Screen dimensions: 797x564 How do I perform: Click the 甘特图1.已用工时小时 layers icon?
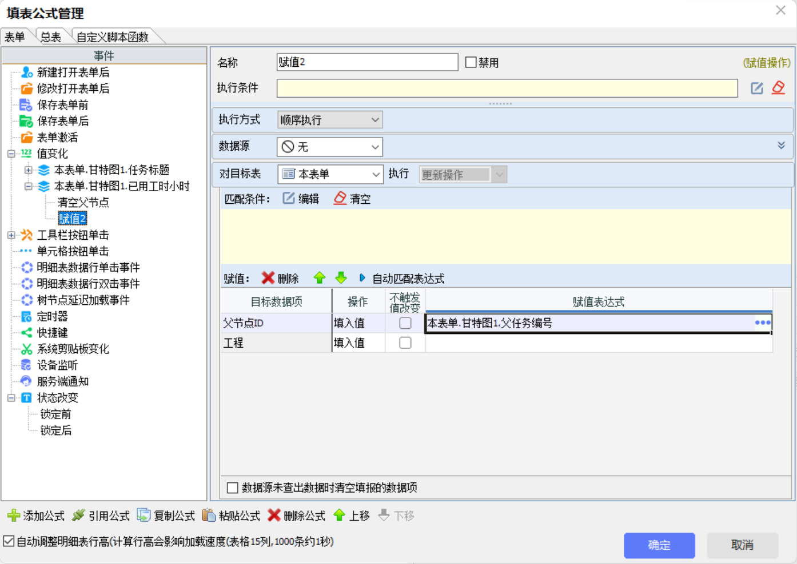(x=44, y=186)
